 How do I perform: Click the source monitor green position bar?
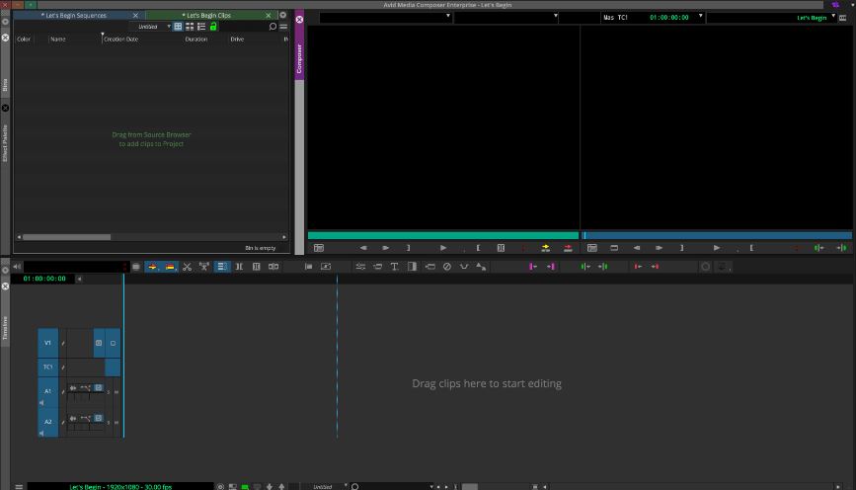tap(442, 235)
